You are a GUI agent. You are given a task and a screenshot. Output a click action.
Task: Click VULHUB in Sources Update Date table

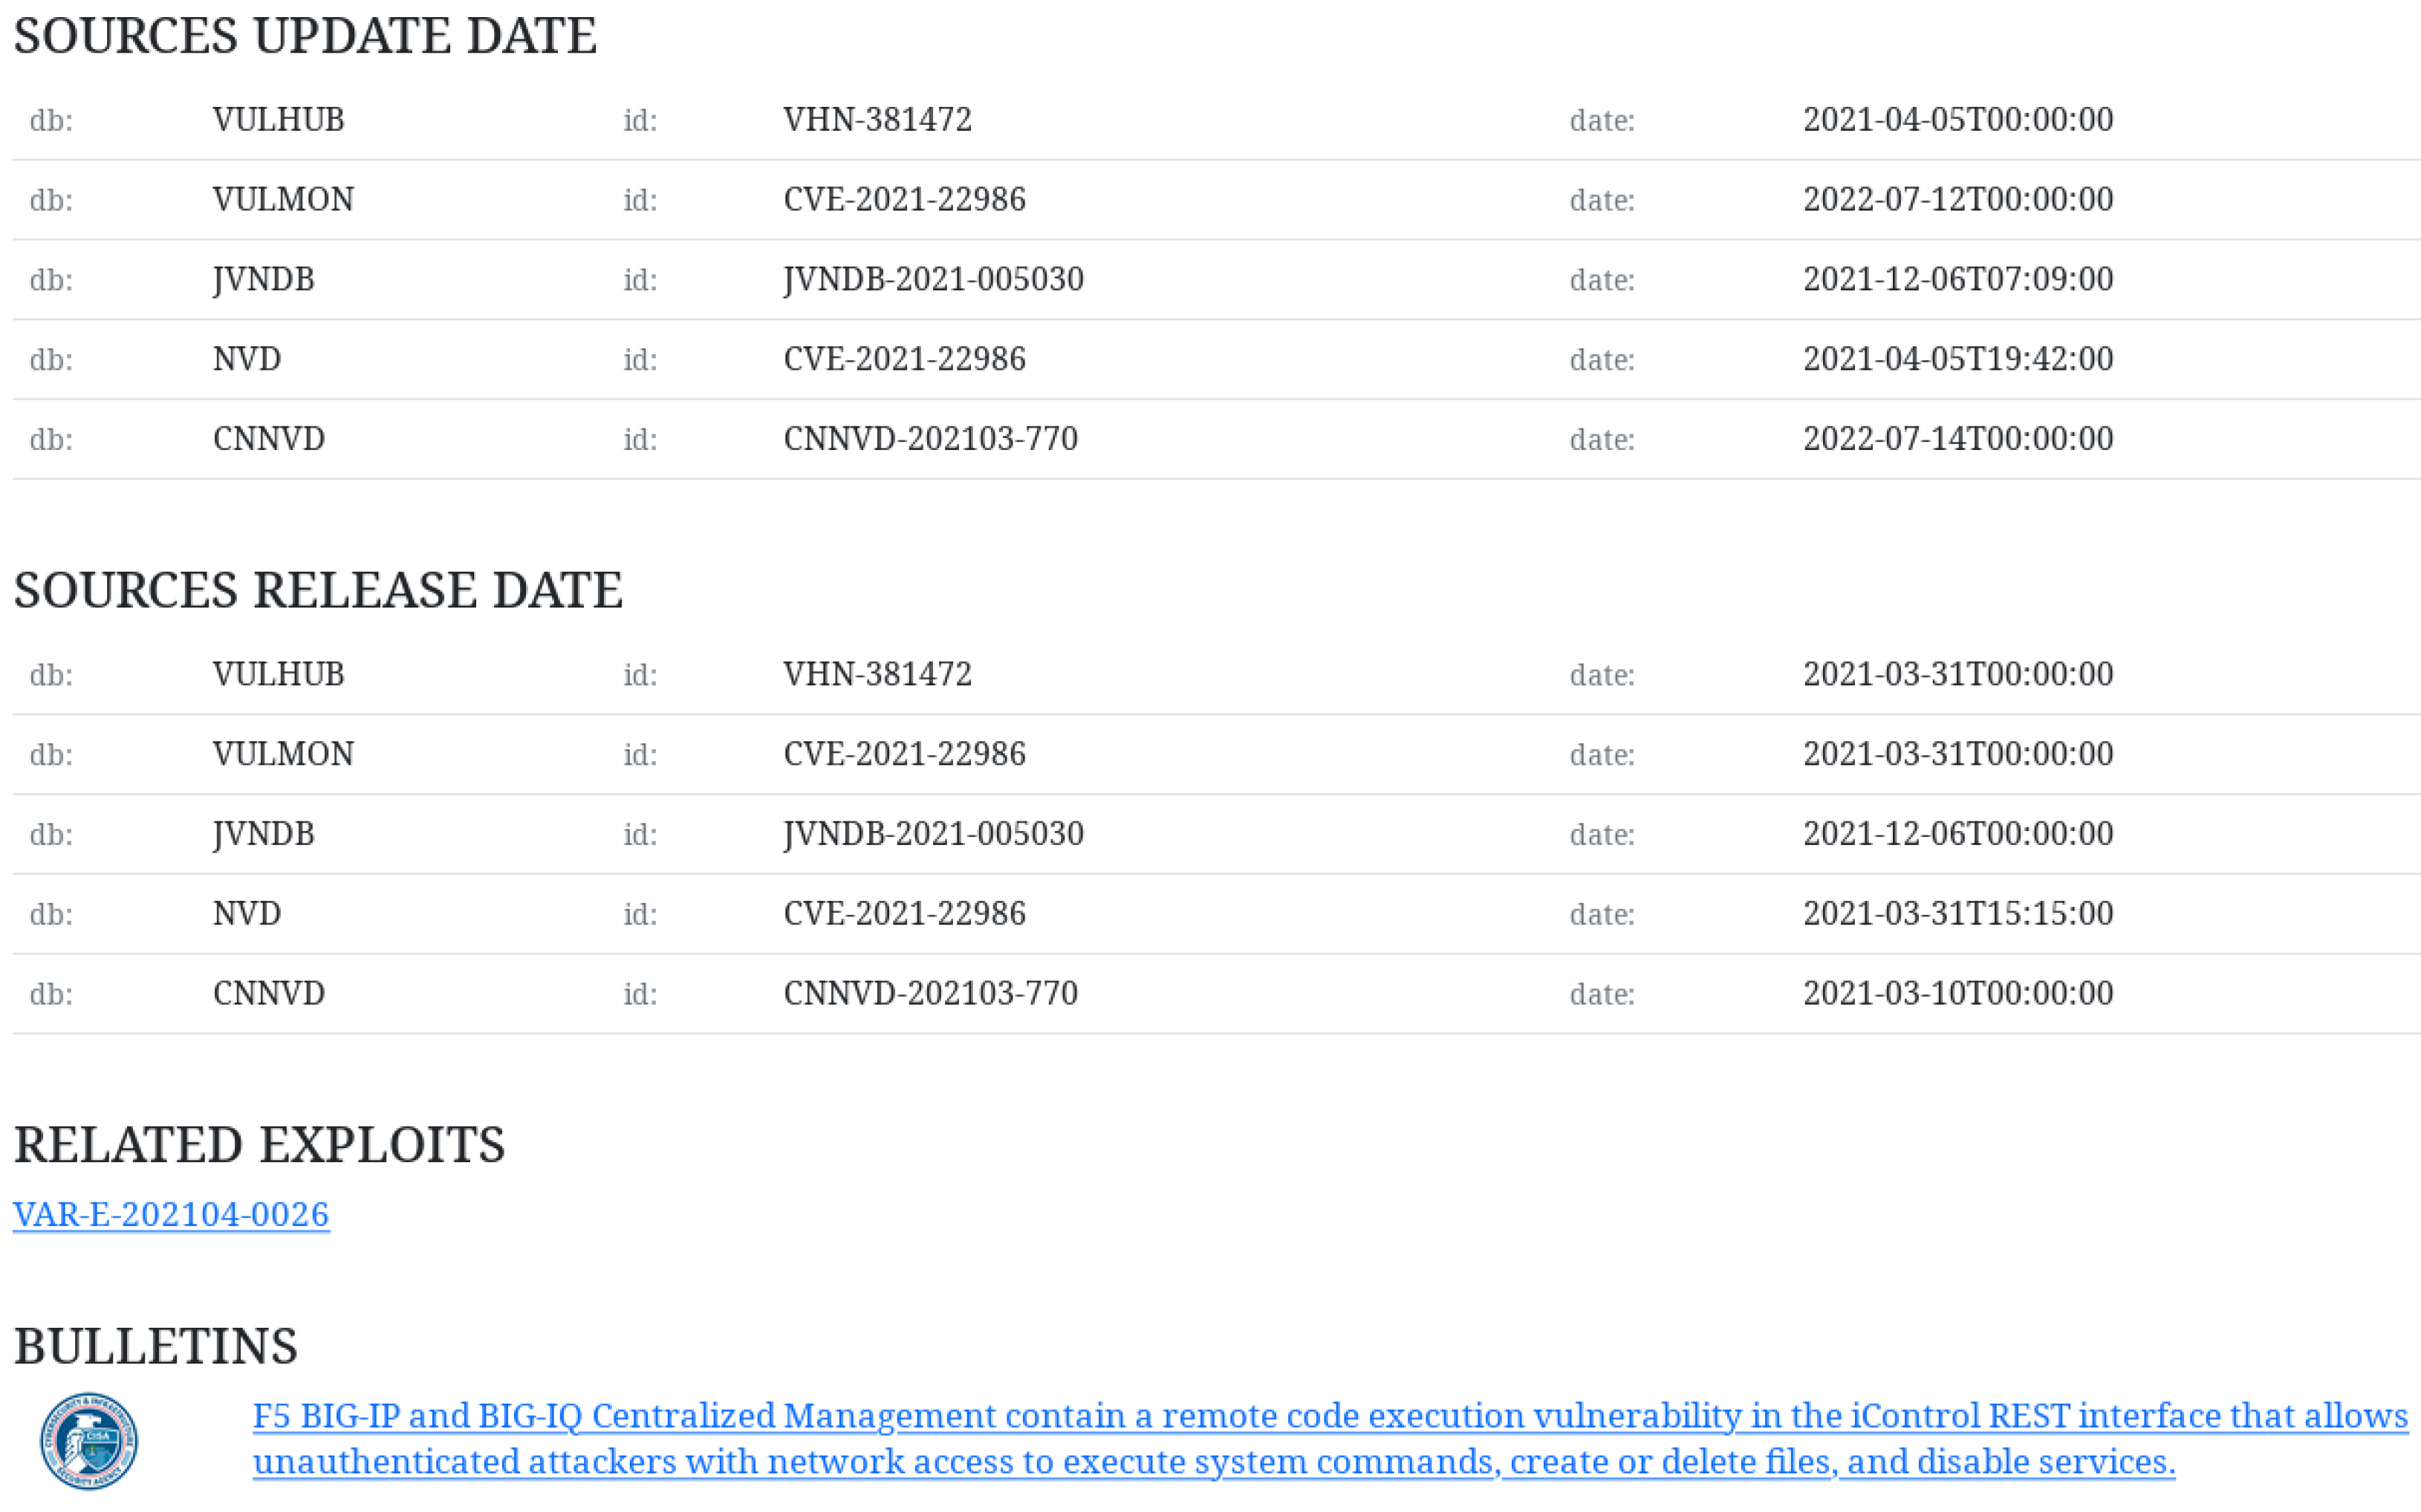pos(278,120)
